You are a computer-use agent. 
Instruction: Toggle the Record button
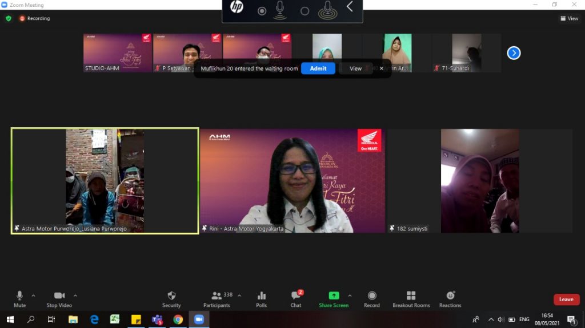click(372, 296)
